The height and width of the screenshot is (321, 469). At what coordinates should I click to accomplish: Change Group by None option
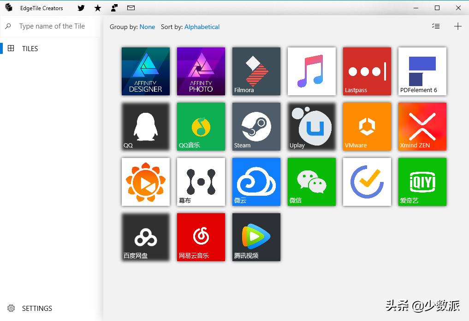tap(147, 27)
